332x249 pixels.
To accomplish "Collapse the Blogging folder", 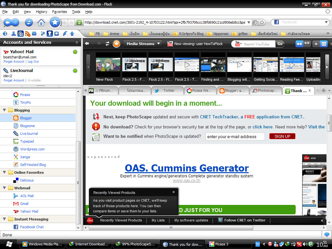I will 4,110.
